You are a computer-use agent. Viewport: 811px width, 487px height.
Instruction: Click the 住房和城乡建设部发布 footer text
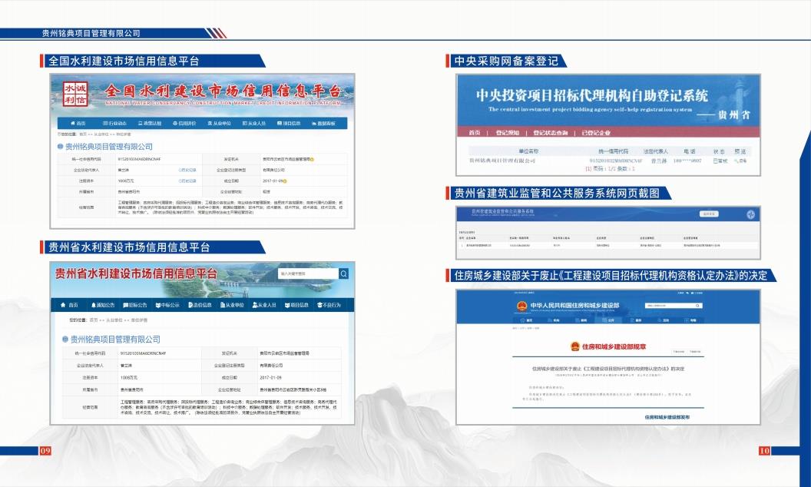click(x=667, y=416)
